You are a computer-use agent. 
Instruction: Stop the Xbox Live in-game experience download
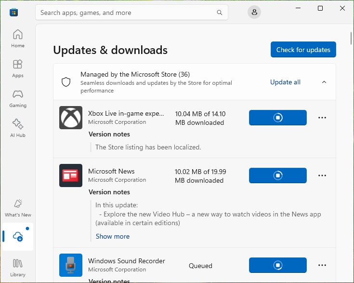tap(278, 118)
